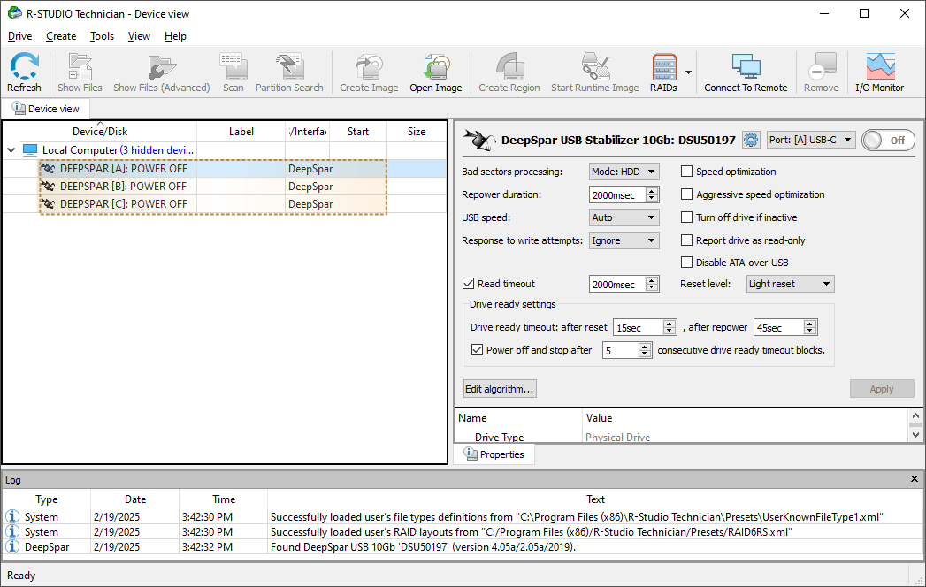Select DEEPSPAR [B]: POWER OFF drive icon
The width and height of the screenshot is (926, 587).
(48, 187)
